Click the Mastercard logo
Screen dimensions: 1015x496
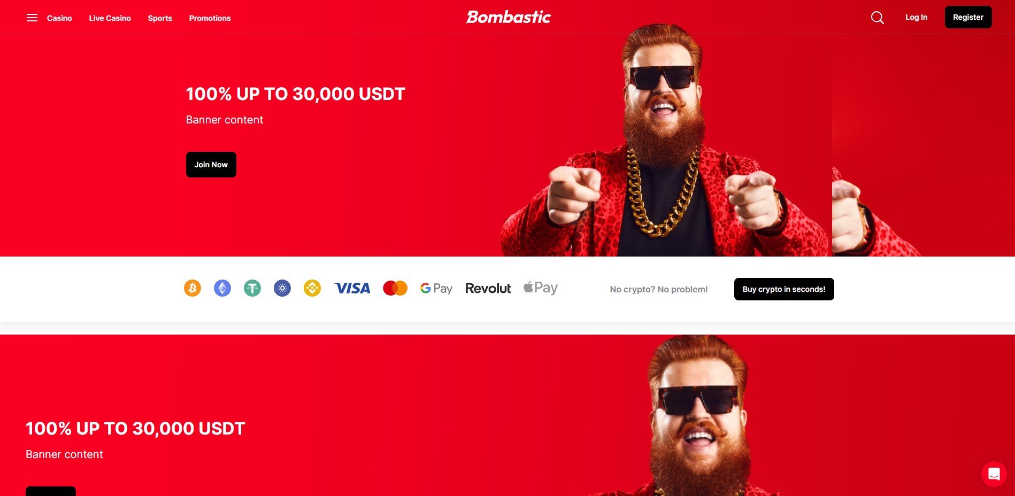point(395,288)
